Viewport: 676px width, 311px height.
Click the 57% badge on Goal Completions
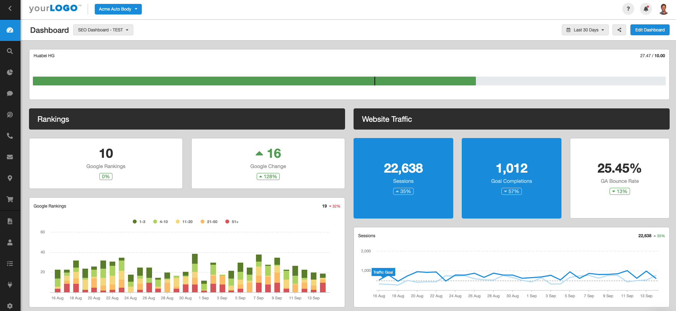[x=512, y=191]
